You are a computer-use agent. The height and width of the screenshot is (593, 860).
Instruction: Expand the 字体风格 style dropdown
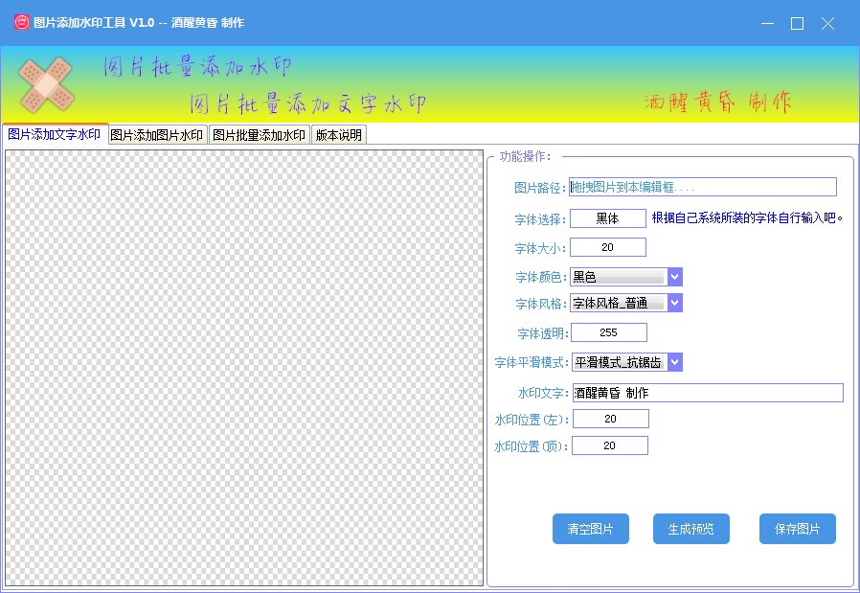click(x=673, y=303)
